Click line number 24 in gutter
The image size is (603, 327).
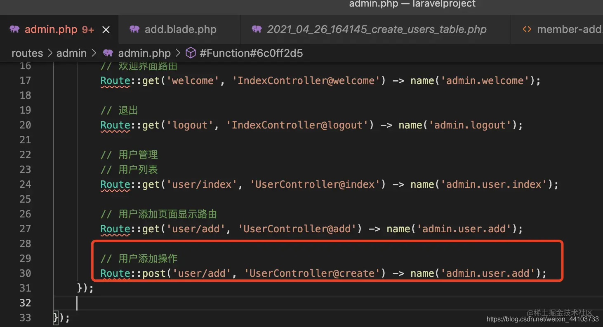tap(25, 184)
